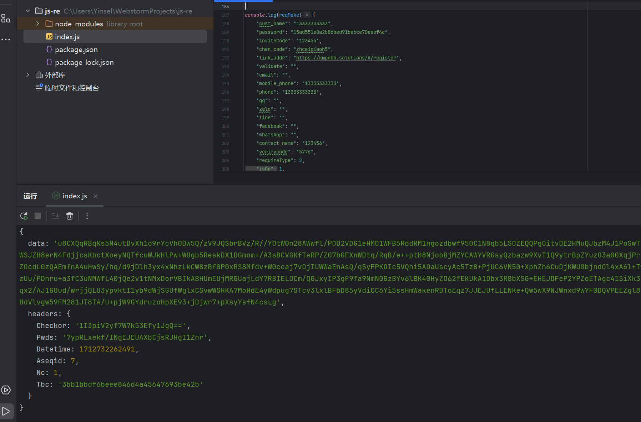The image size is (641, 422).
Task: Click "requireType" key in editor
Action: pyautogui.click(x=275, y=160)
